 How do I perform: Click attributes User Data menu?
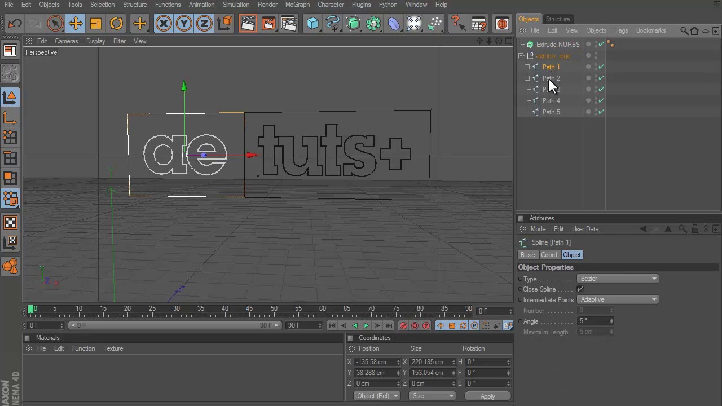(x=585, y=229)
